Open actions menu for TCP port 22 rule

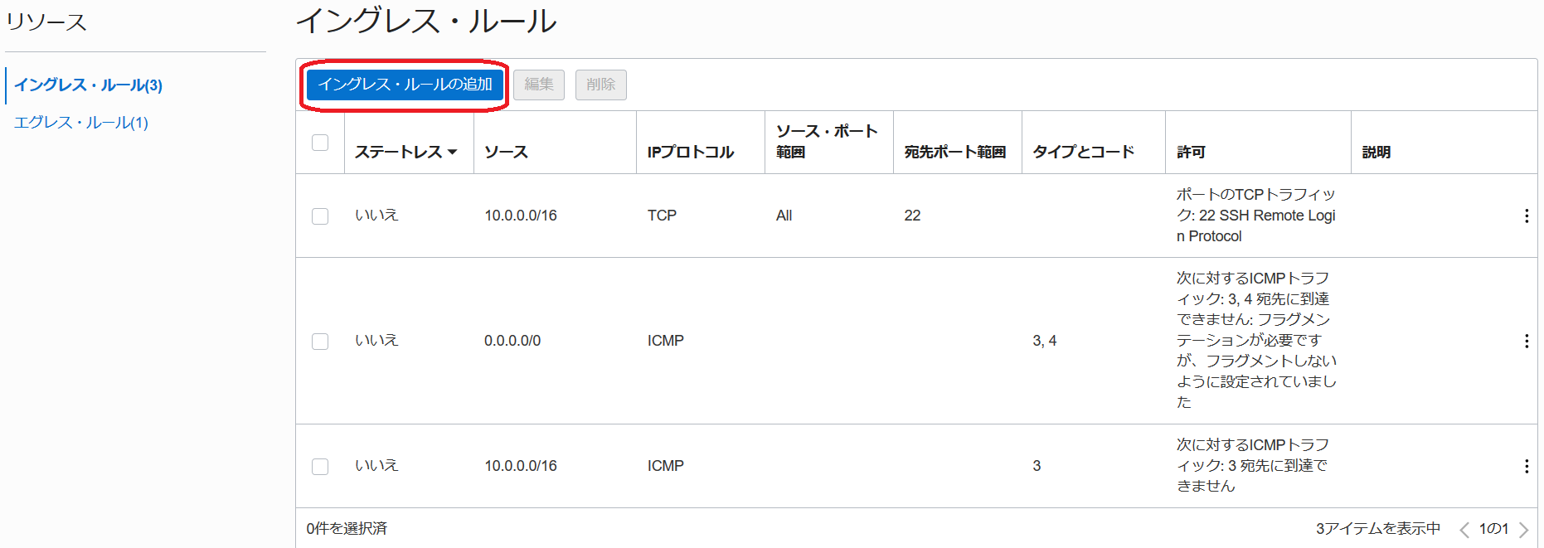(1526, 216)
